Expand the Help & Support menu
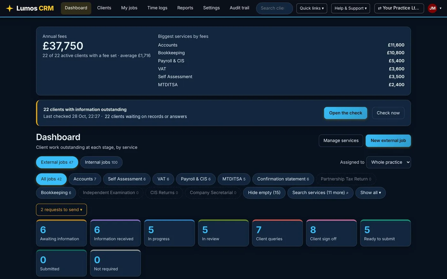Screen dimensions: 447x279 tap(351, 8)
